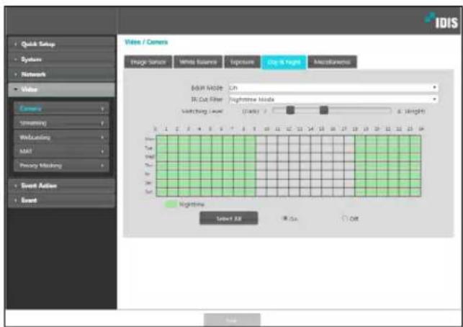Viewport: 463px width, 327px height.
Task: Click the Sun row label in schedule
Action: point(149,192)
